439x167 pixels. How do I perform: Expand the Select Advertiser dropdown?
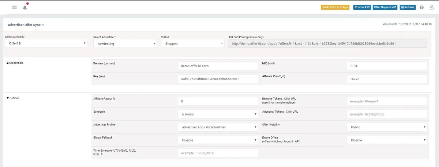(x=125, y=43)
